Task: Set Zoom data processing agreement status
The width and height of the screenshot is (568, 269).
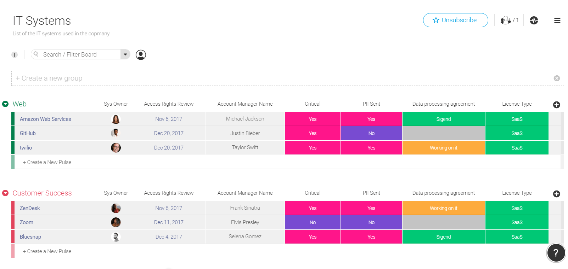Action: (444, 222)
